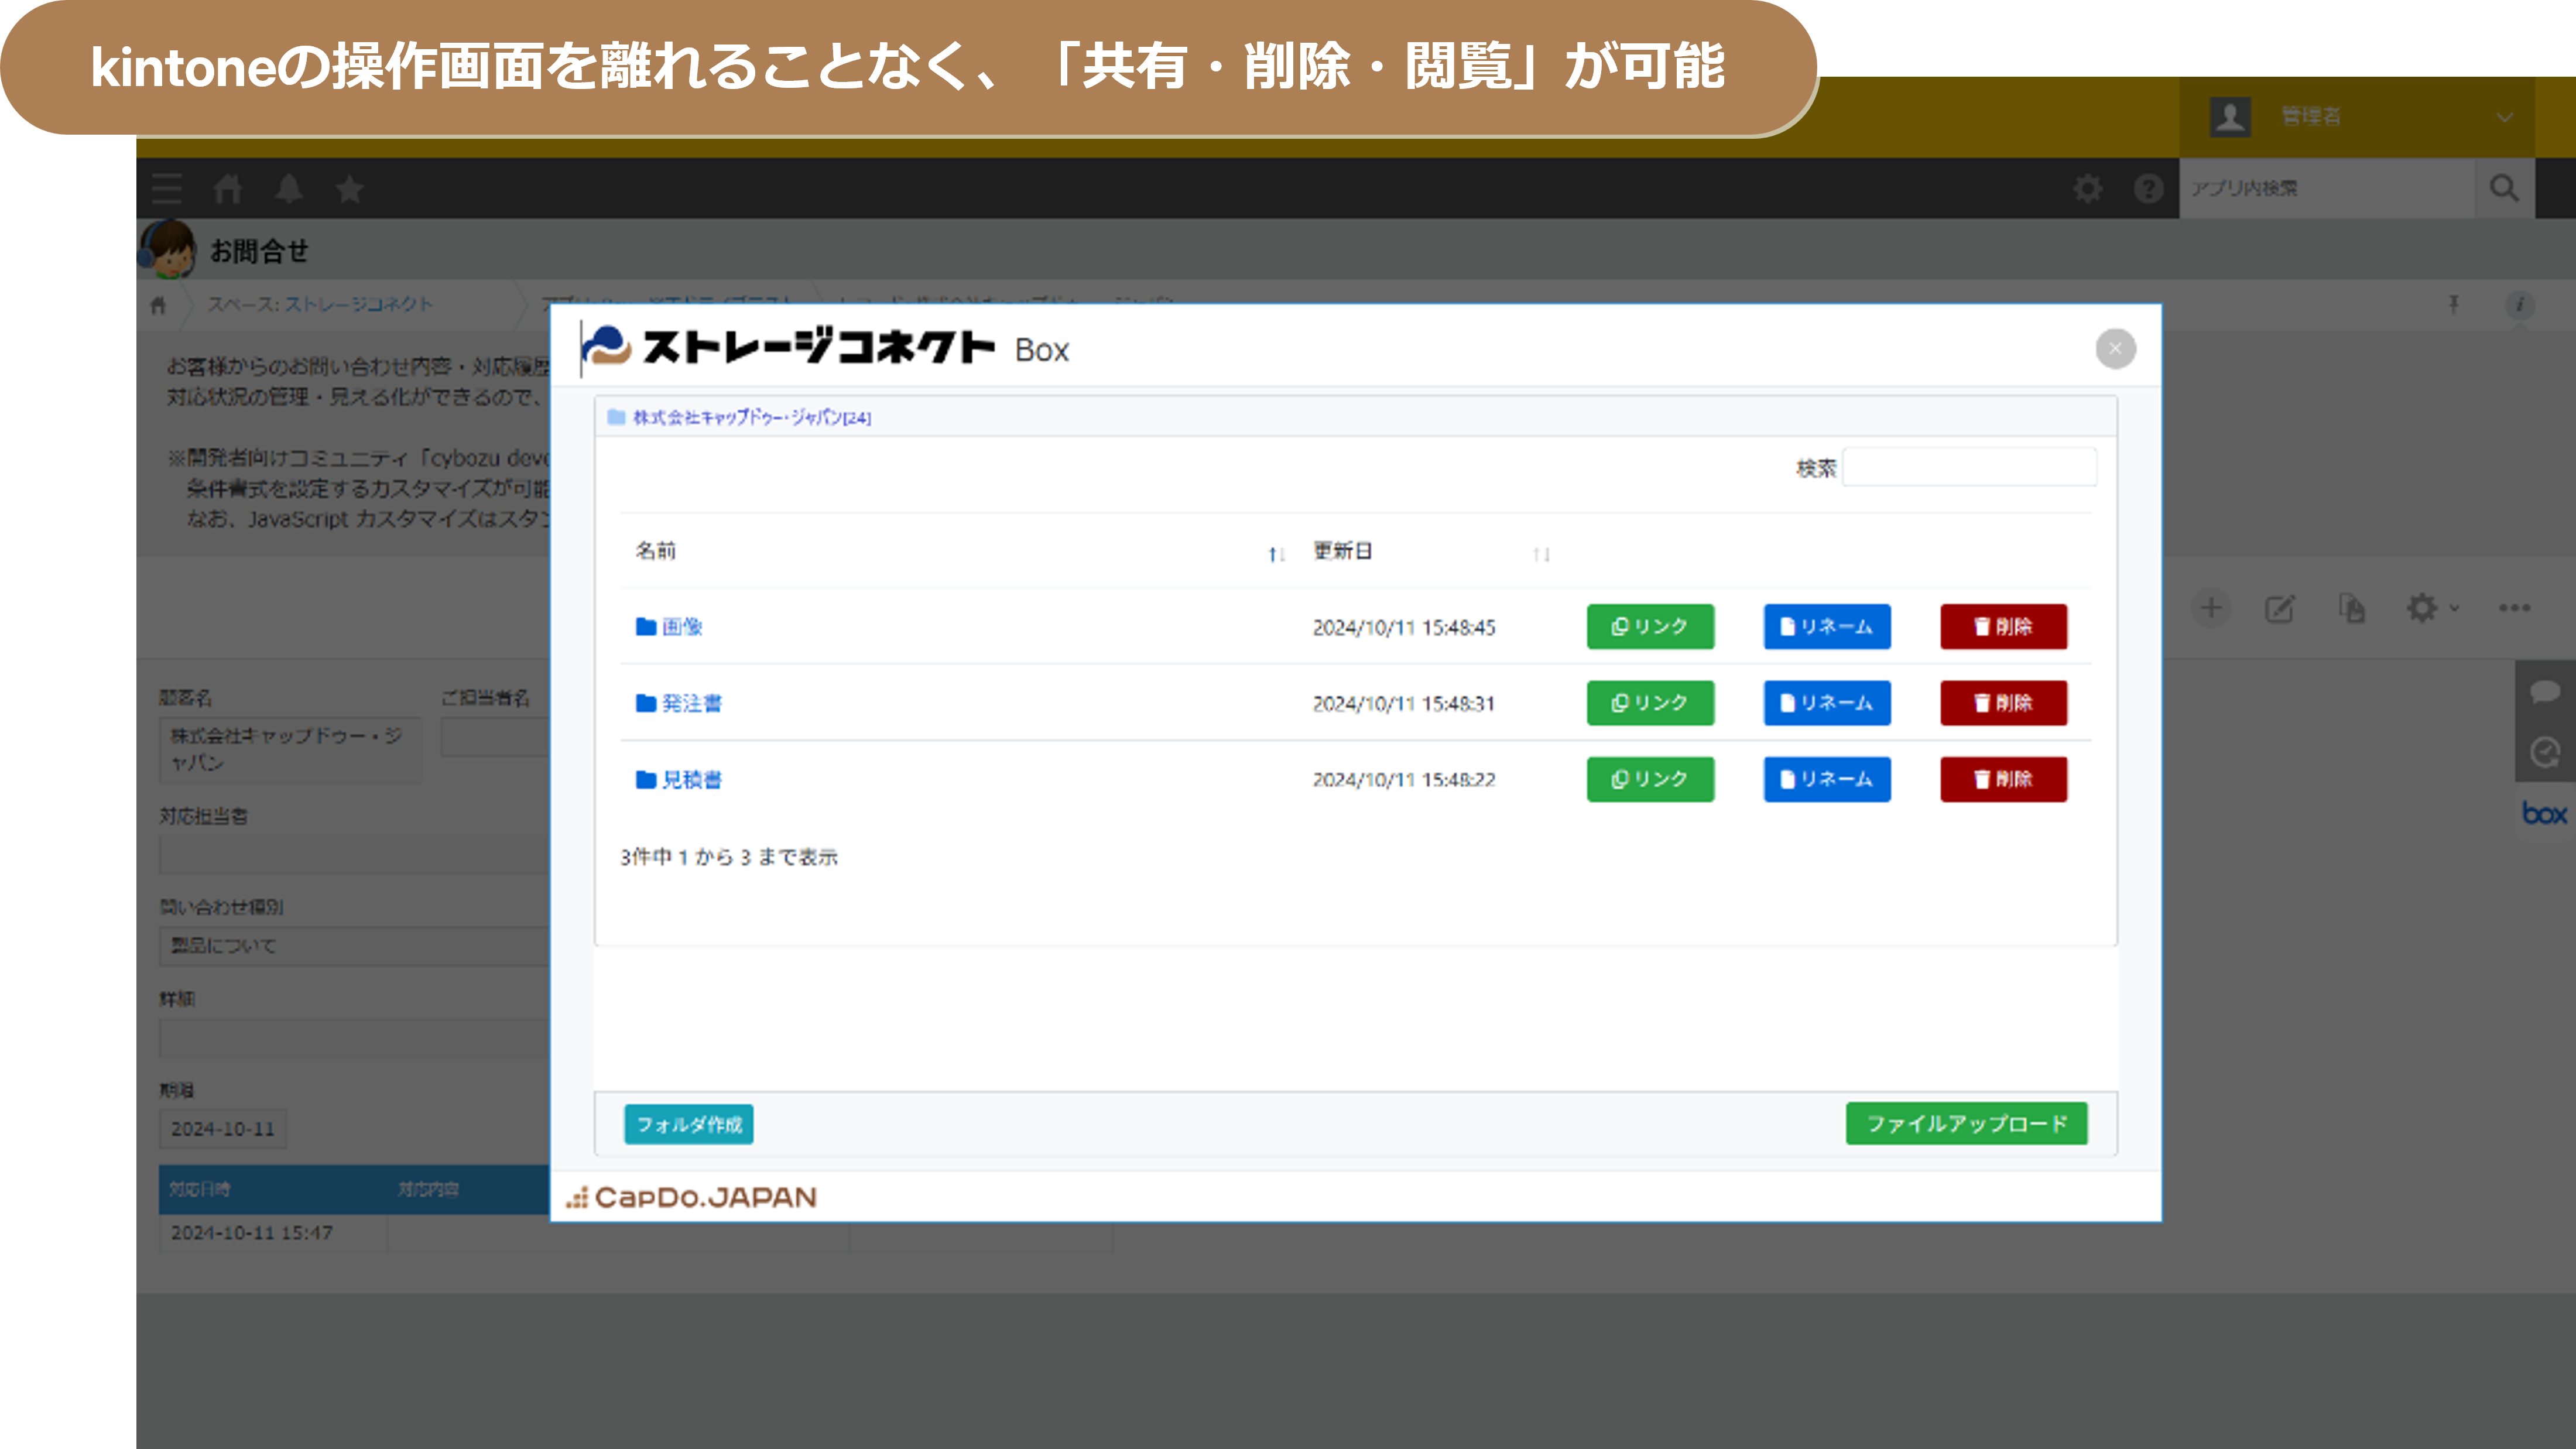This screenshot has height=1449, width=2576.
Task: Click リンク button for 画像 folder
Action: tap(1650, 626)
